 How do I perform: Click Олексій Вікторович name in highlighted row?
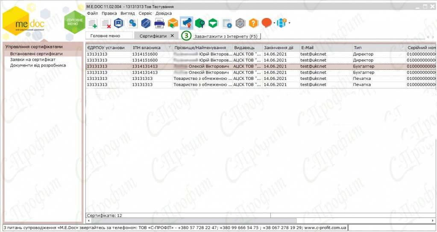pyautogui.click(x=209, y=66)
